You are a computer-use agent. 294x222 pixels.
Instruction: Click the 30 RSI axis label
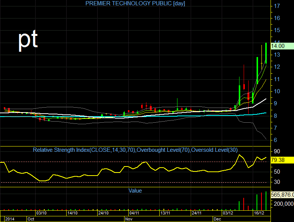coord(277,182)
